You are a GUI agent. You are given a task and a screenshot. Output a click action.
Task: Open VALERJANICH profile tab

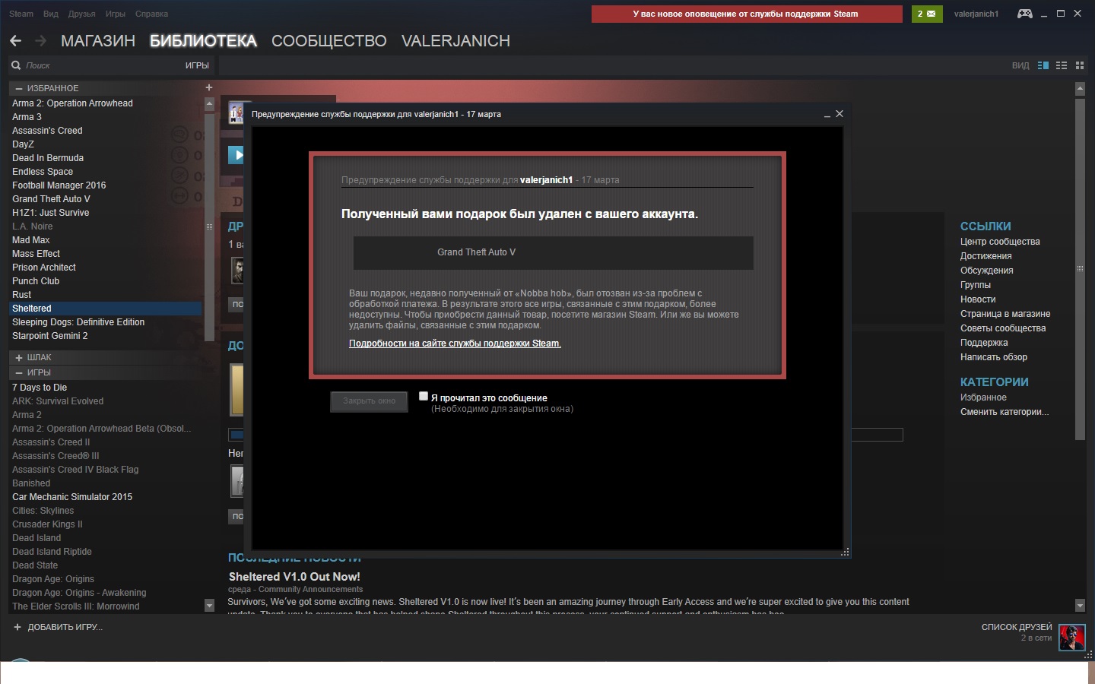point(455,41)
